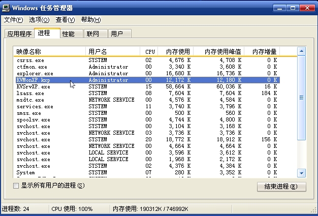Go to the 用户 tab

[x=120, y=34]
